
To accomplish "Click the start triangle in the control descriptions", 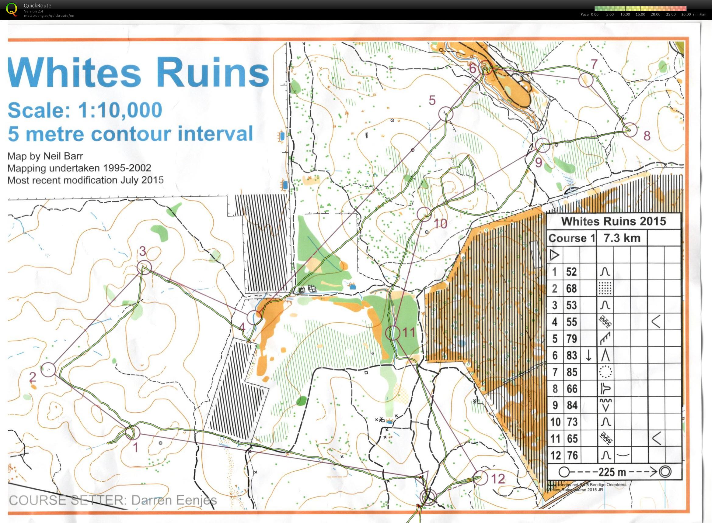I will tap(554, 255).
